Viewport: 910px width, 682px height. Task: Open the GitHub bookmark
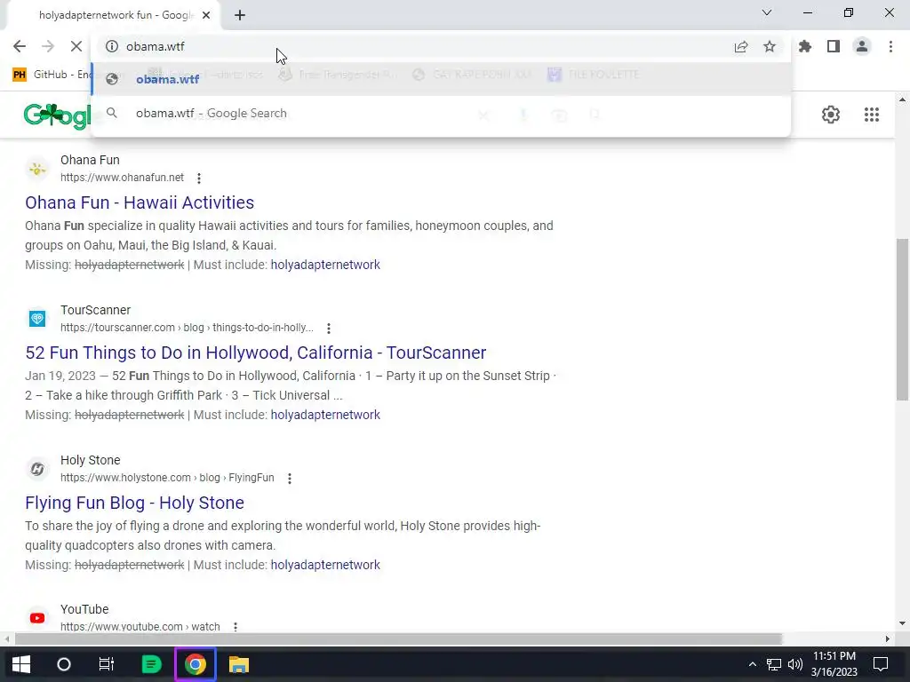[51, 75]
